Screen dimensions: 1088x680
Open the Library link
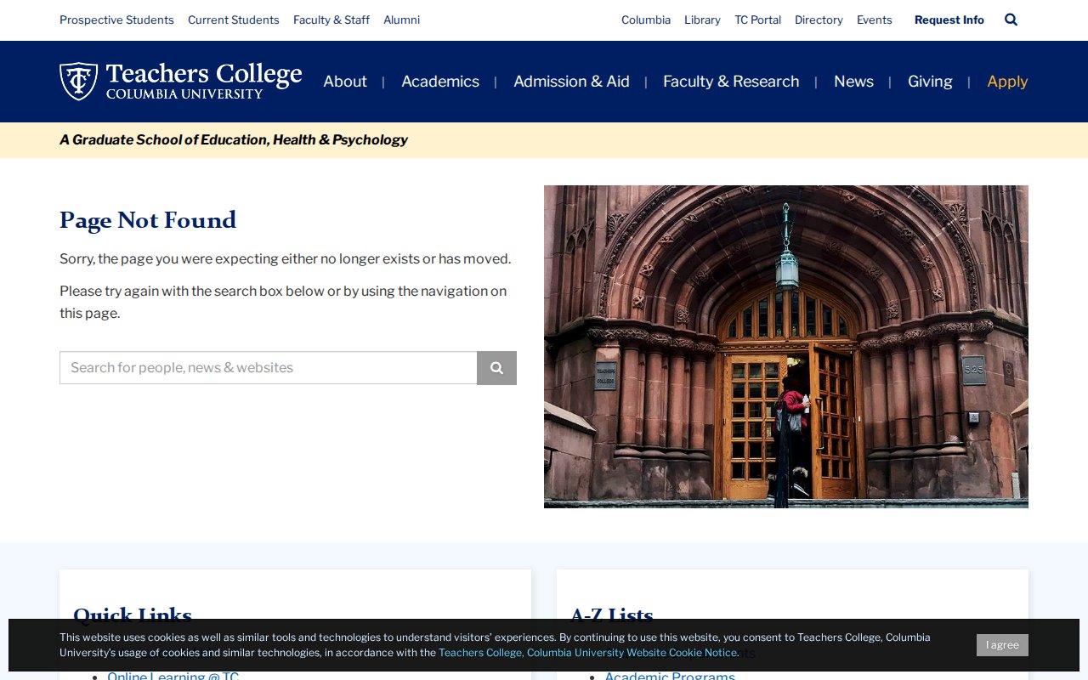click(x=702, y=20)
